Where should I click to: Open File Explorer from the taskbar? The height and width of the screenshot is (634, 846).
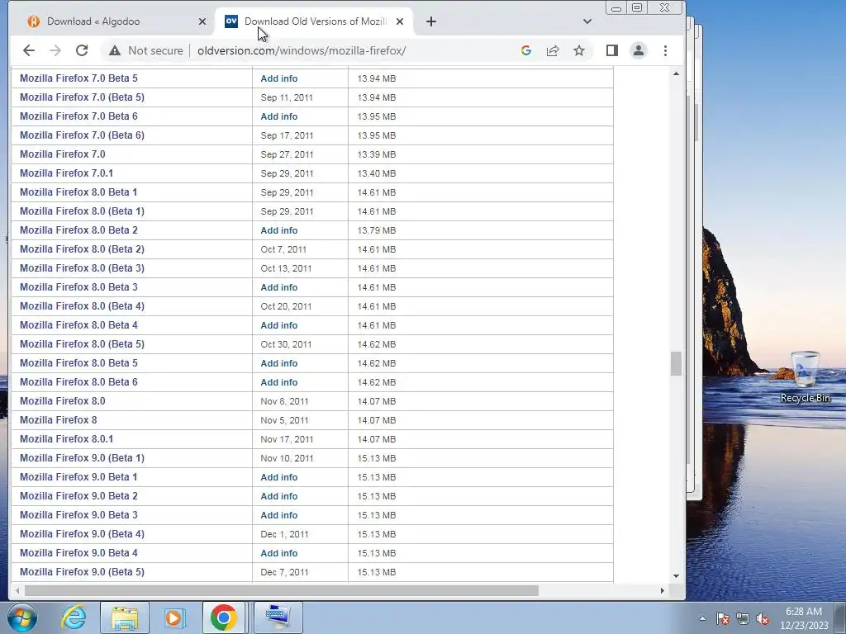pyautogui.click(x=124, y=617)
